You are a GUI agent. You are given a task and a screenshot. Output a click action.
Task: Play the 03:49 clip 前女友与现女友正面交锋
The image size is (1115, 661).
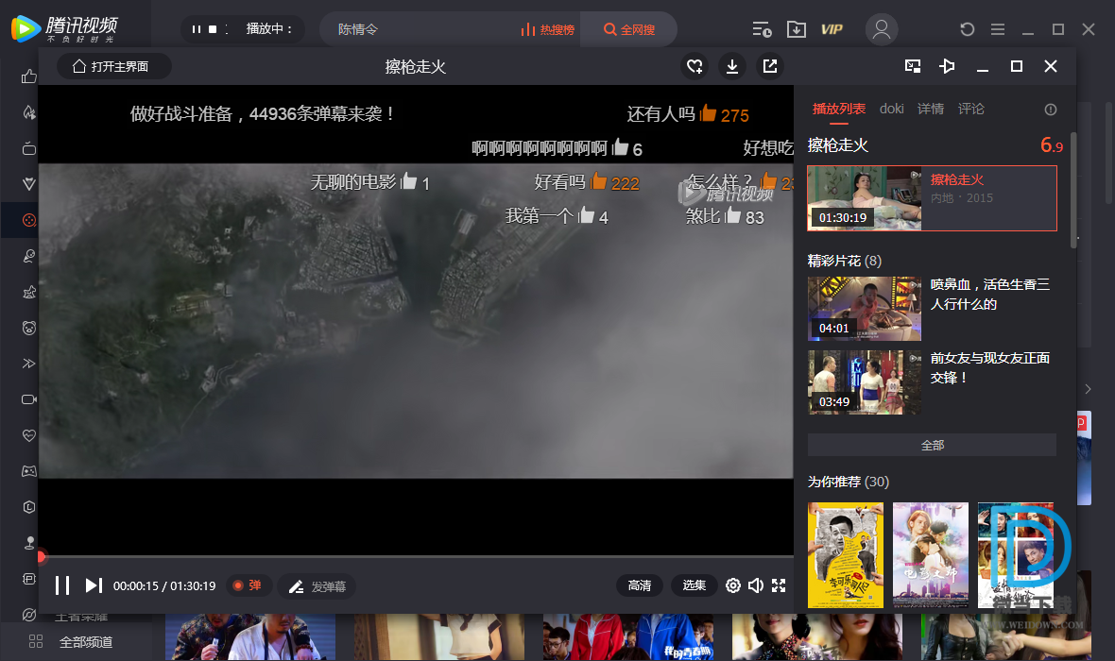pos(864,382)
